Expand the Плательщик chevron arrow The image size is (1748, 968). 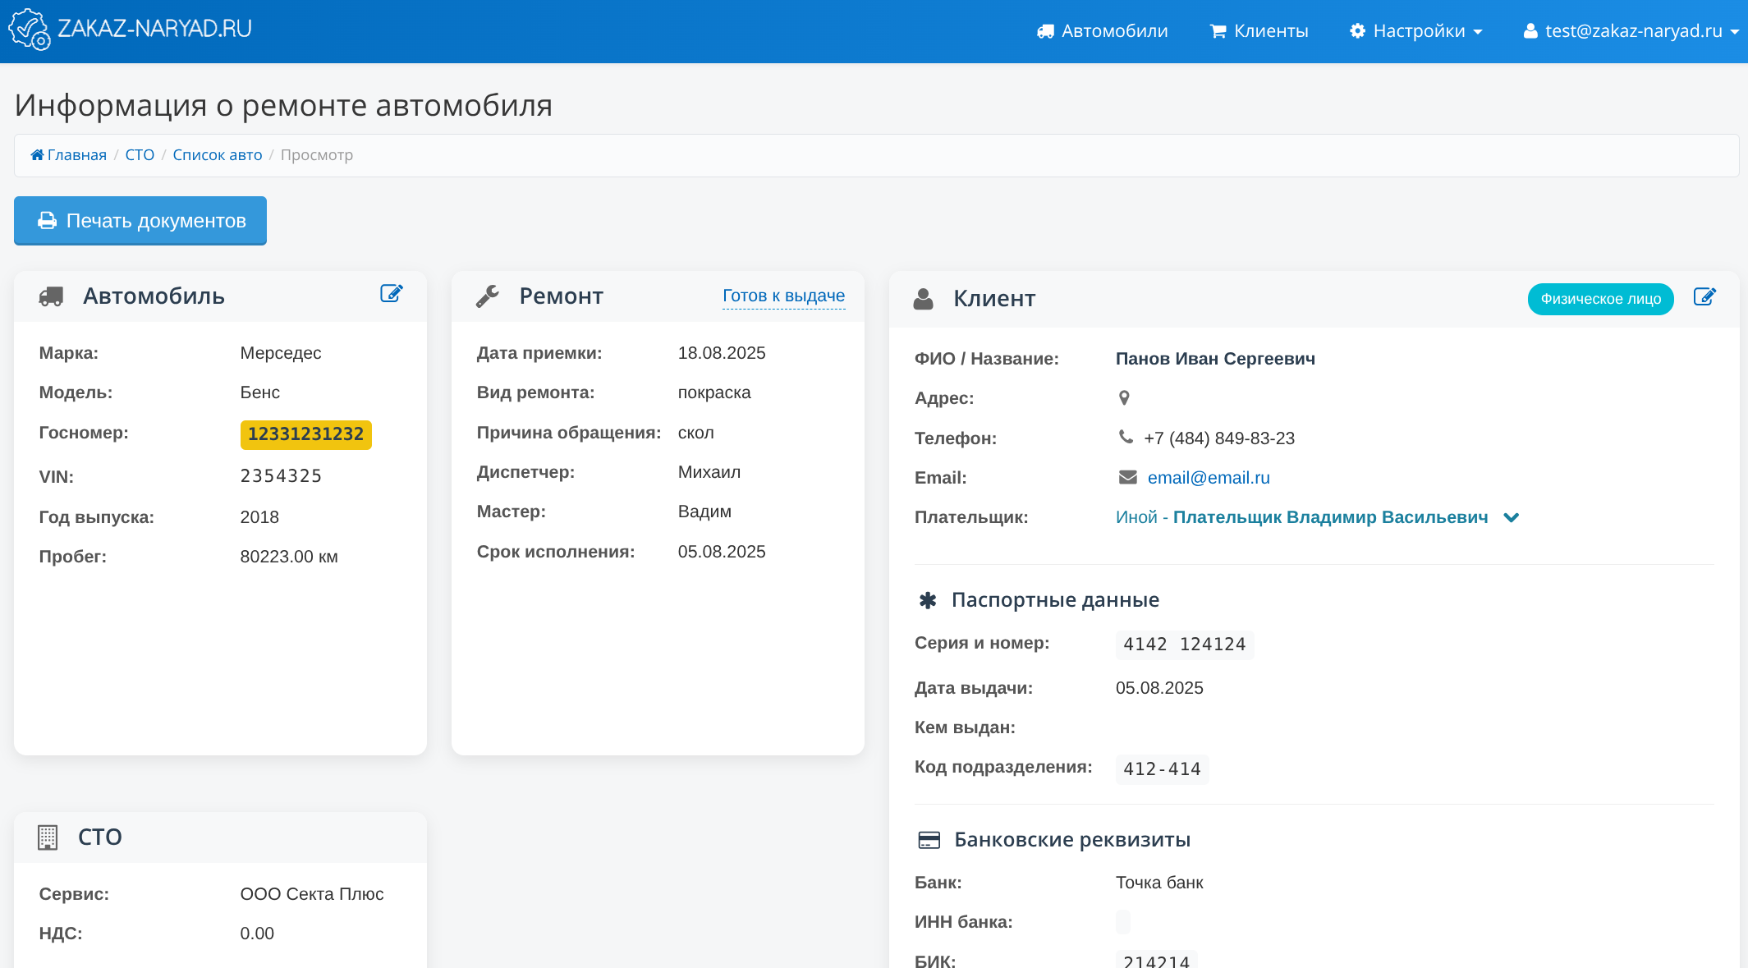pos(1511,517)
